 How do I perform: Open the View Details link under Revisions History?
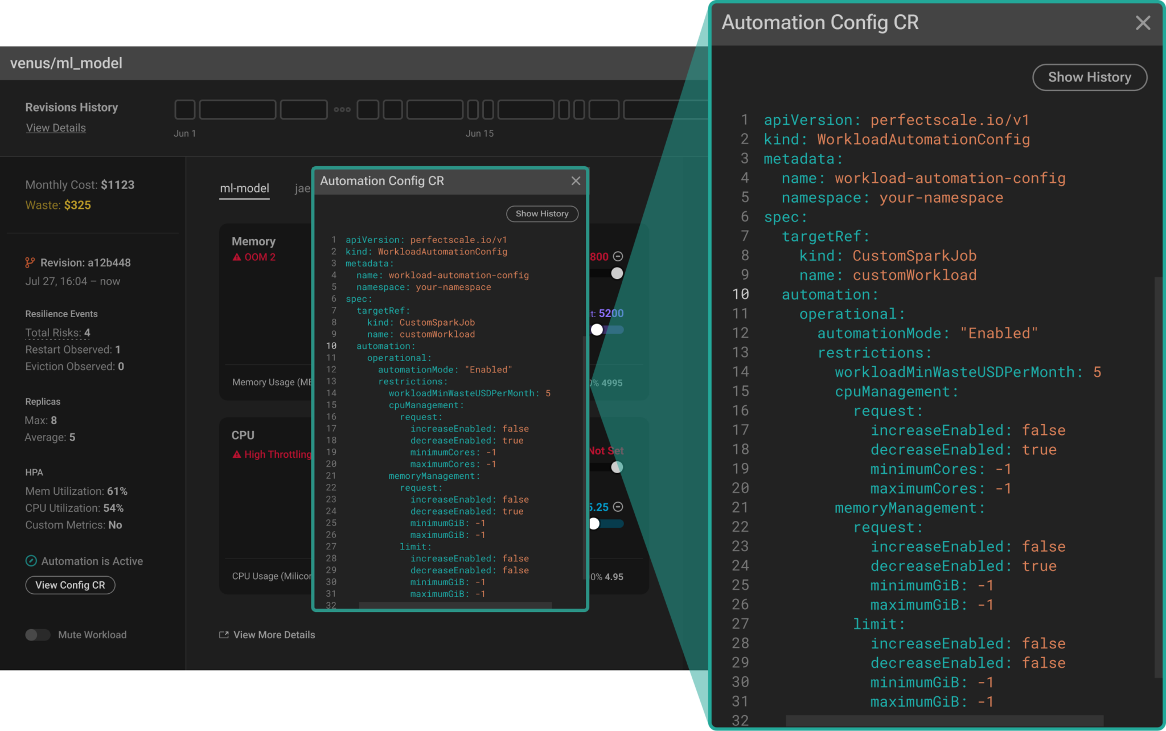[x=56, y=128]
